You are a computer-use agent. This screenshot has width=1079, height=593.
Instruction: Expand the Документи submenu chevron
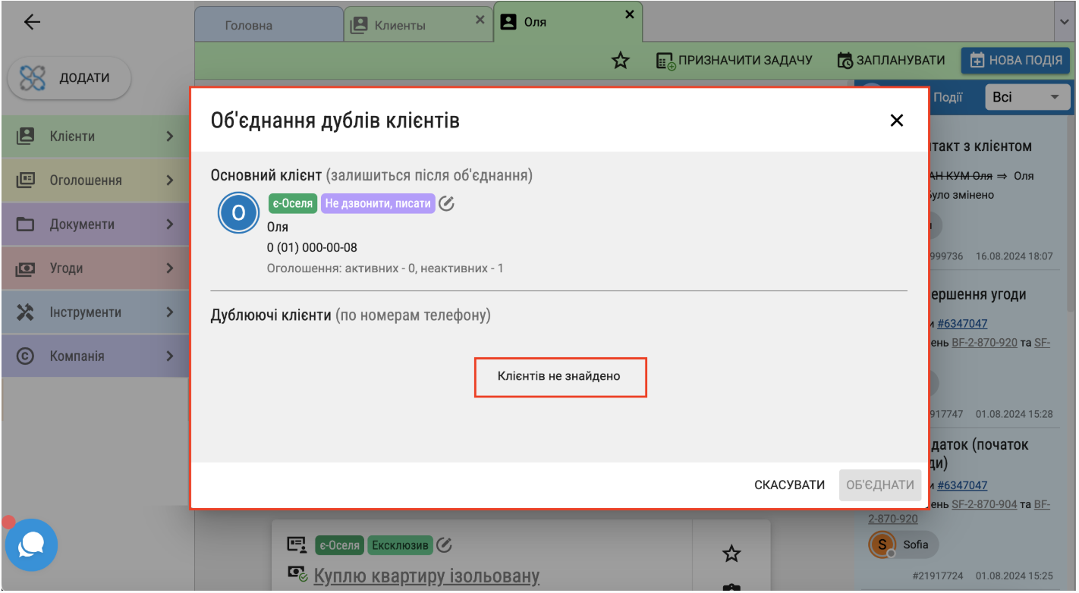170,224
